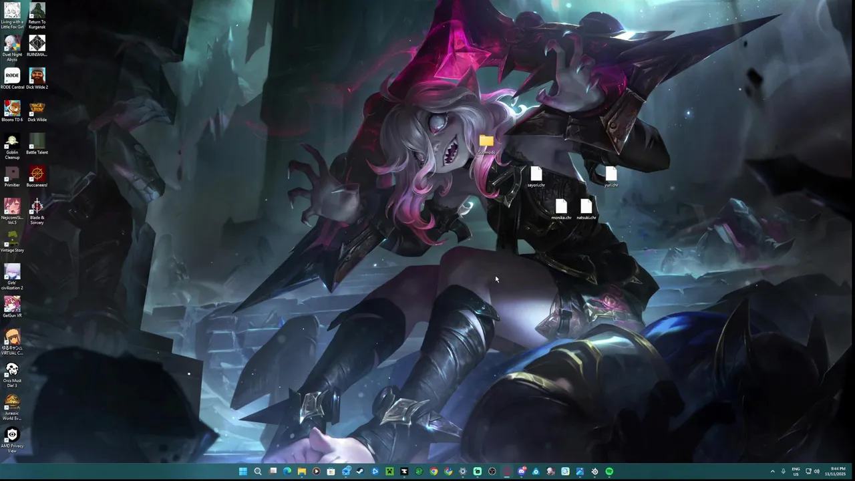Viewport: 855px width, 481px height.
Task: Open OBS Studio from the taskbar
Action: point(492,471)
